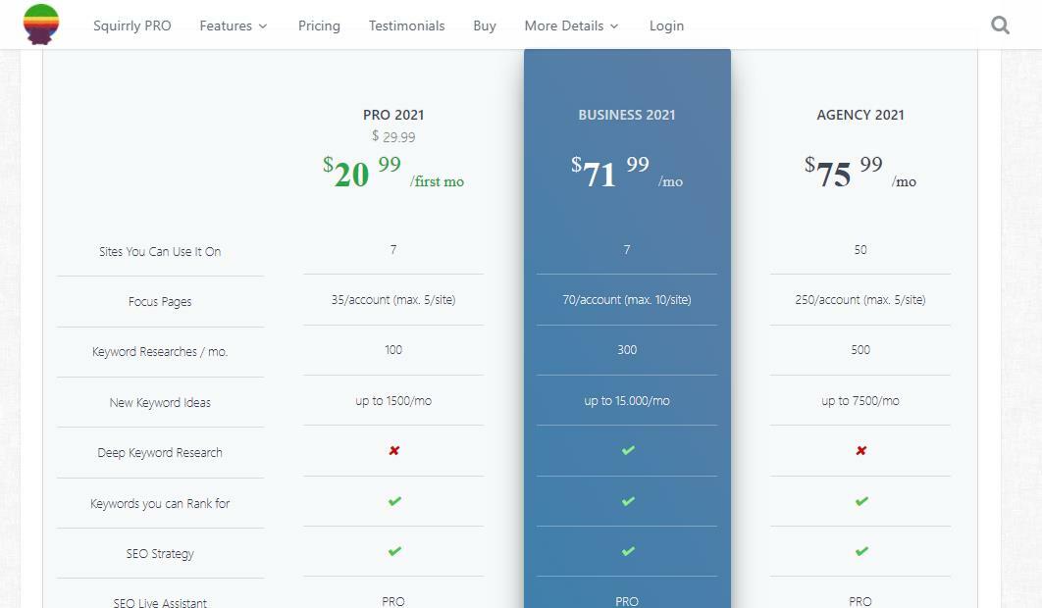Open the Squirrly PRO menu item

pos(132,25)
